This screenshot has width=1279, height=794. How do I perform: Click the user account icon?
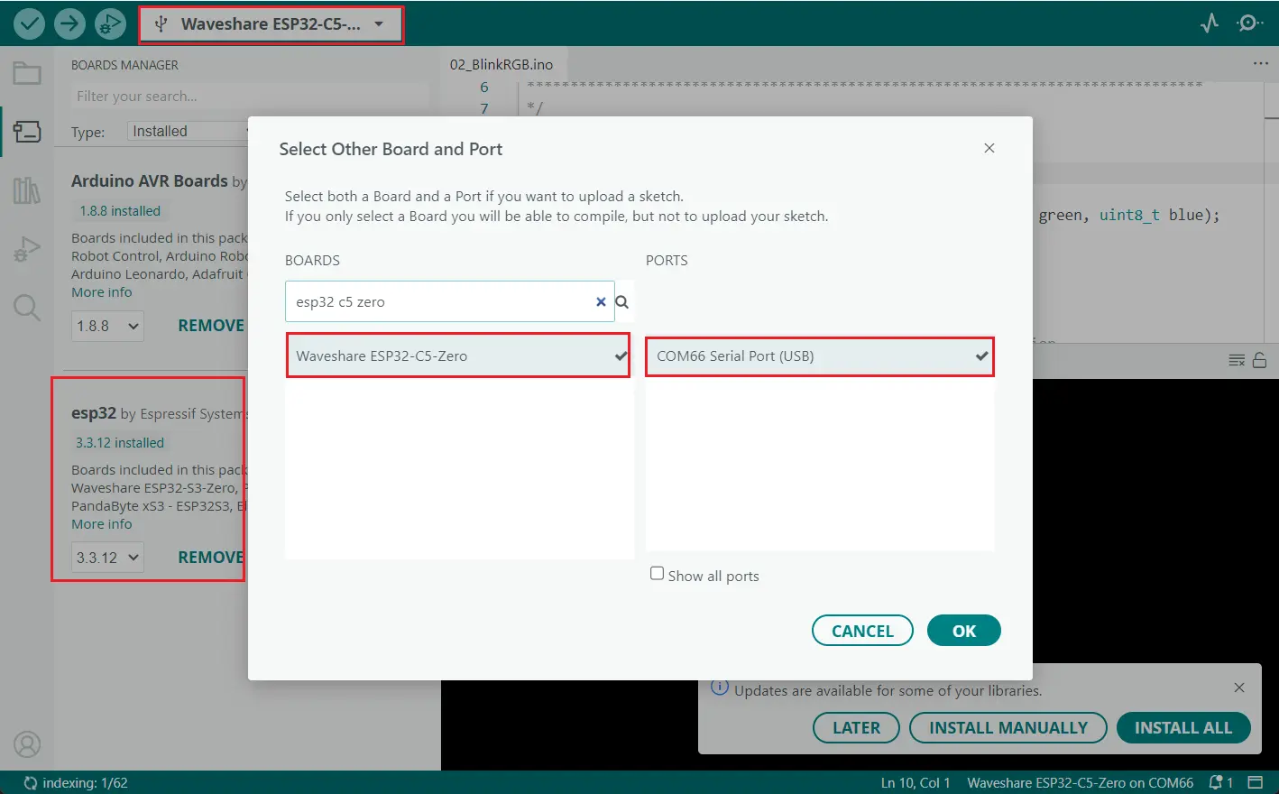click(27, 744)
